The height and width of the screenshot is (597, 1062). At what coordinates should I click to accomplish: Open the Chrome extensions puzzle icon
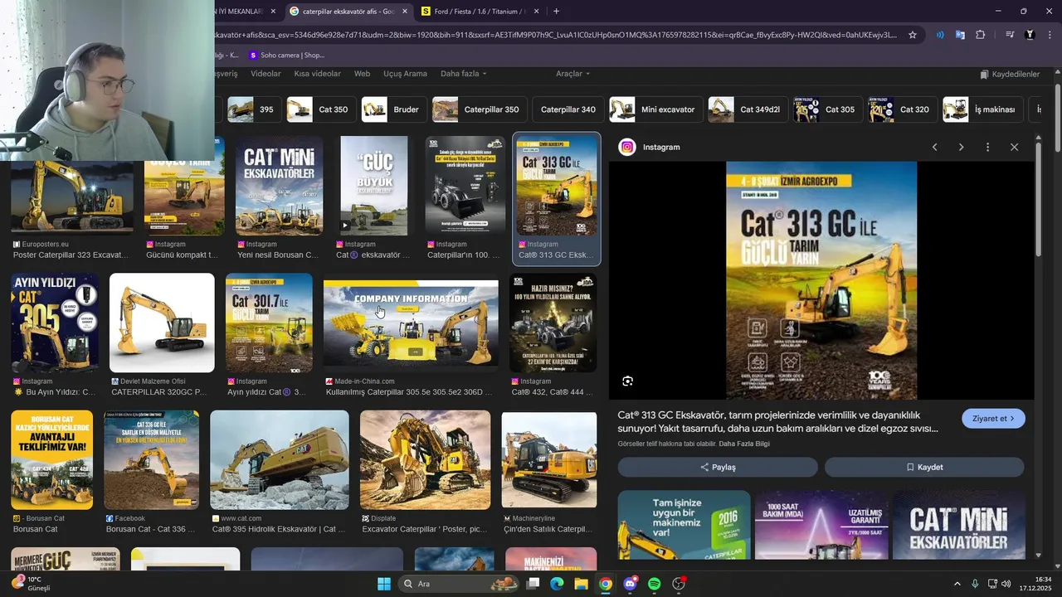[981, 35]
